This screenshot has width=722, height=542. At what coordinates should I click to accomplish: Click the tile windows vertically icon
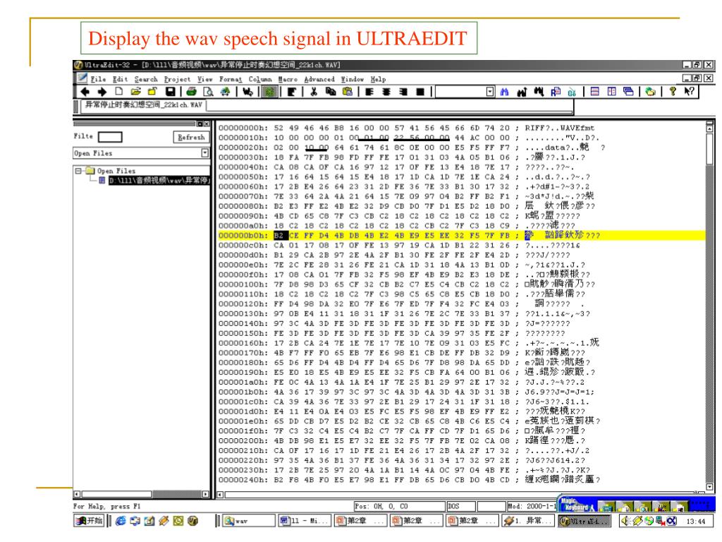(x=611, y=92)
